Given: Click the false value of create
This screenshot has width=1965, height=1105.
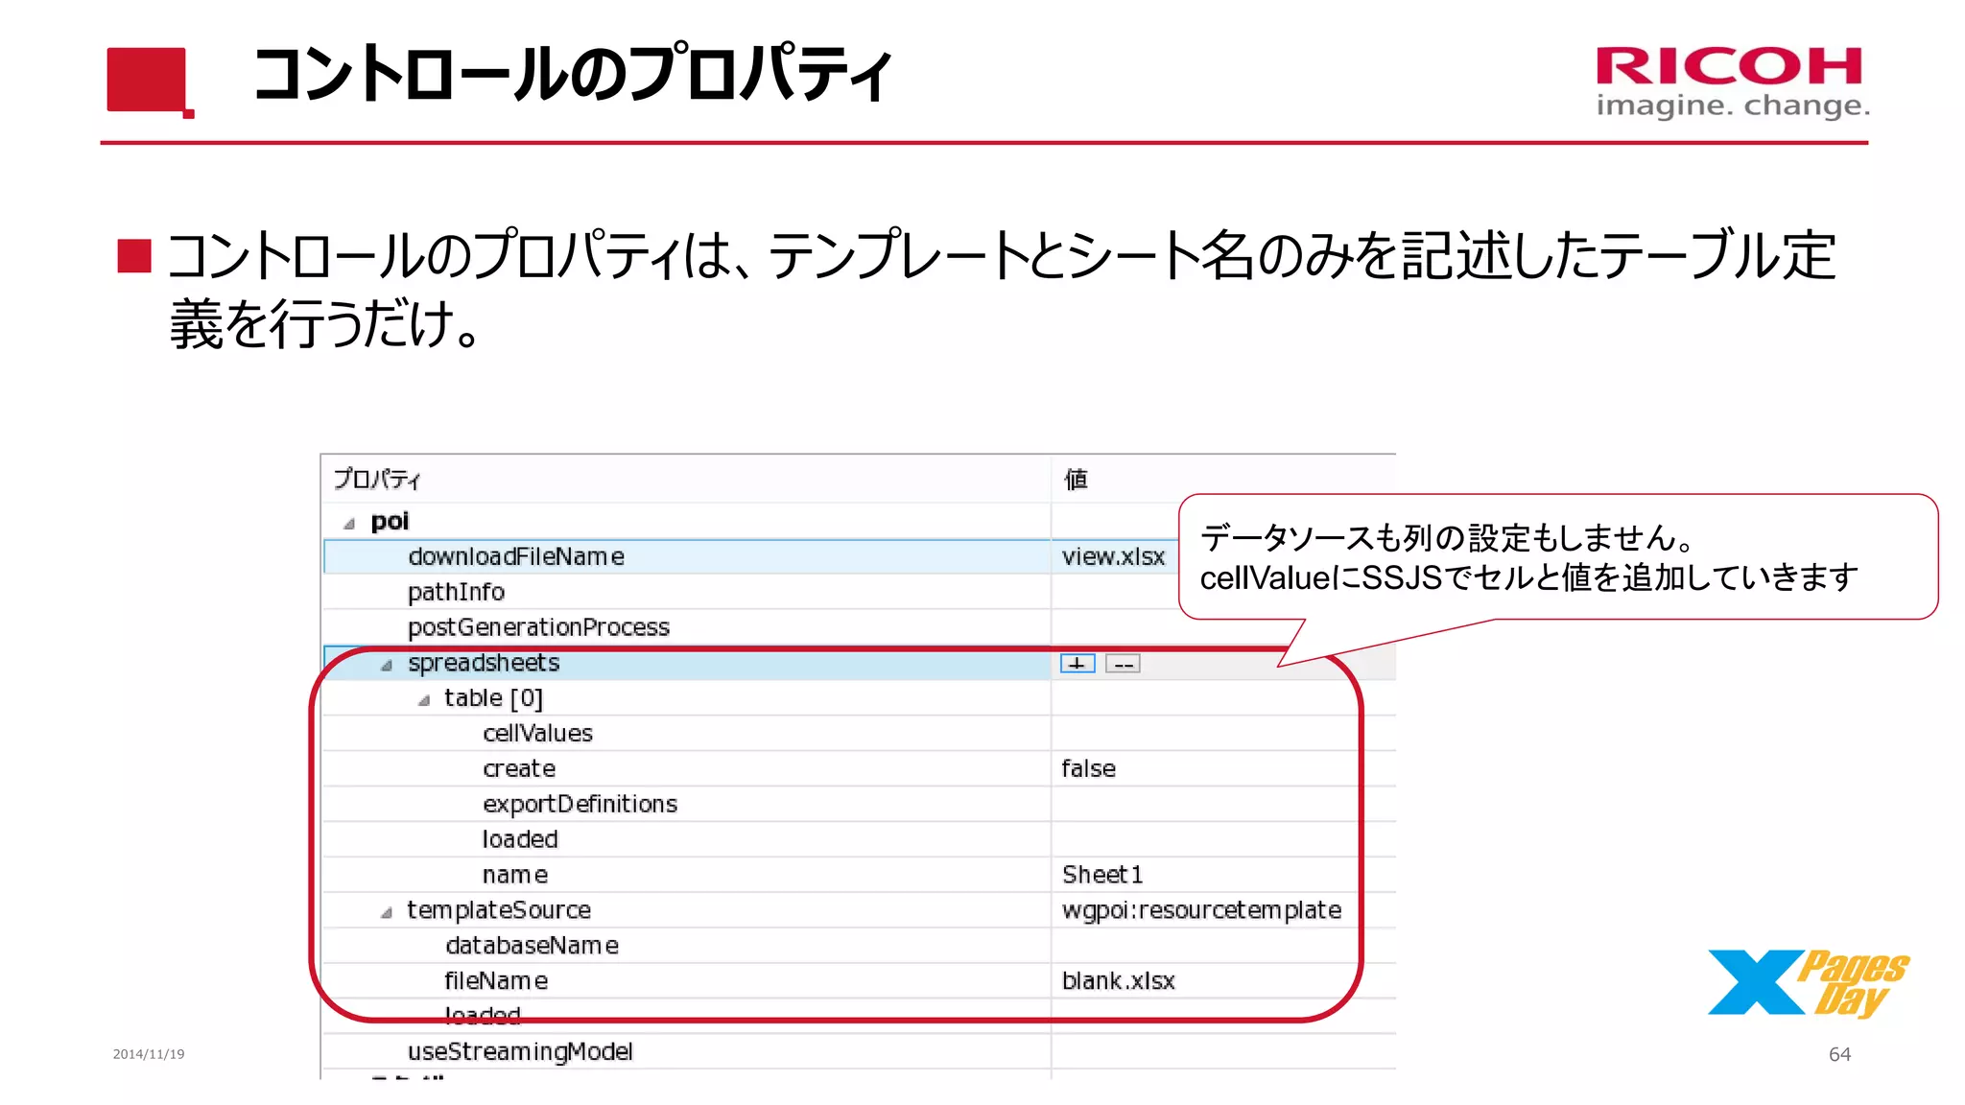Looking at the screenshot, I should (1088, 768).
